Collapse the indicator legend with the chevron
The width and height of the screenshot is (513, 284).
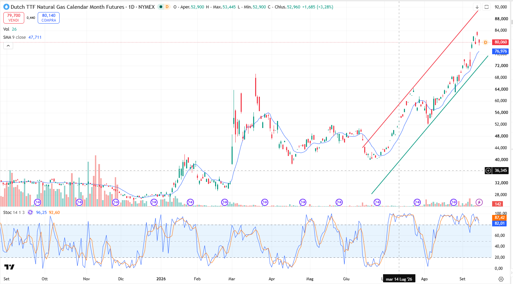point(8,45)
